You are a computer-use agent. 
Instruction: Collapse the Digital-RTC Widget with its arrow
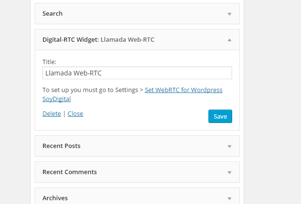pyautogui.click(x=229, y=40)
